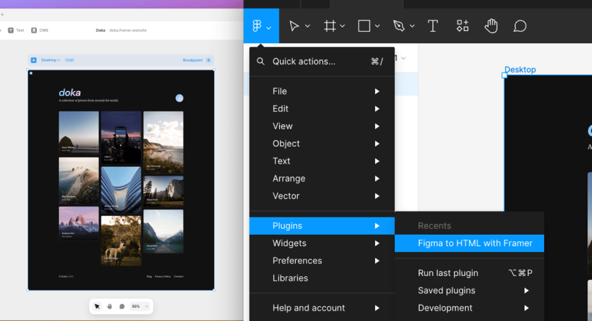Expand the page dropdown chevron behind the menu
Image resolution: width=592 pixels, height=321 pixels.
[x=404, y=58]
